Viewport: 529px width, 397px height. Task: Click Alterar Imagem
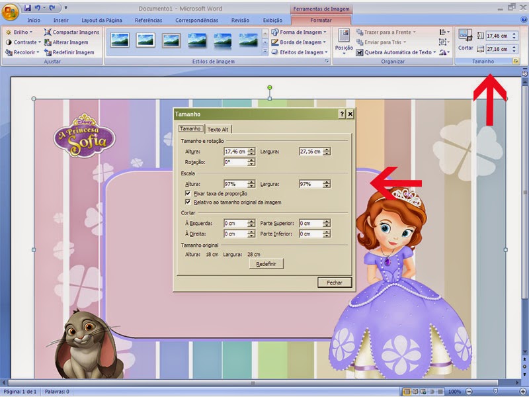66,42
